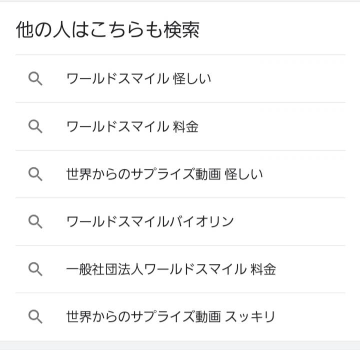Click the 他の人はこちらも検索 heading
Viewport: 360px width, 350px height.
point(107,30)
